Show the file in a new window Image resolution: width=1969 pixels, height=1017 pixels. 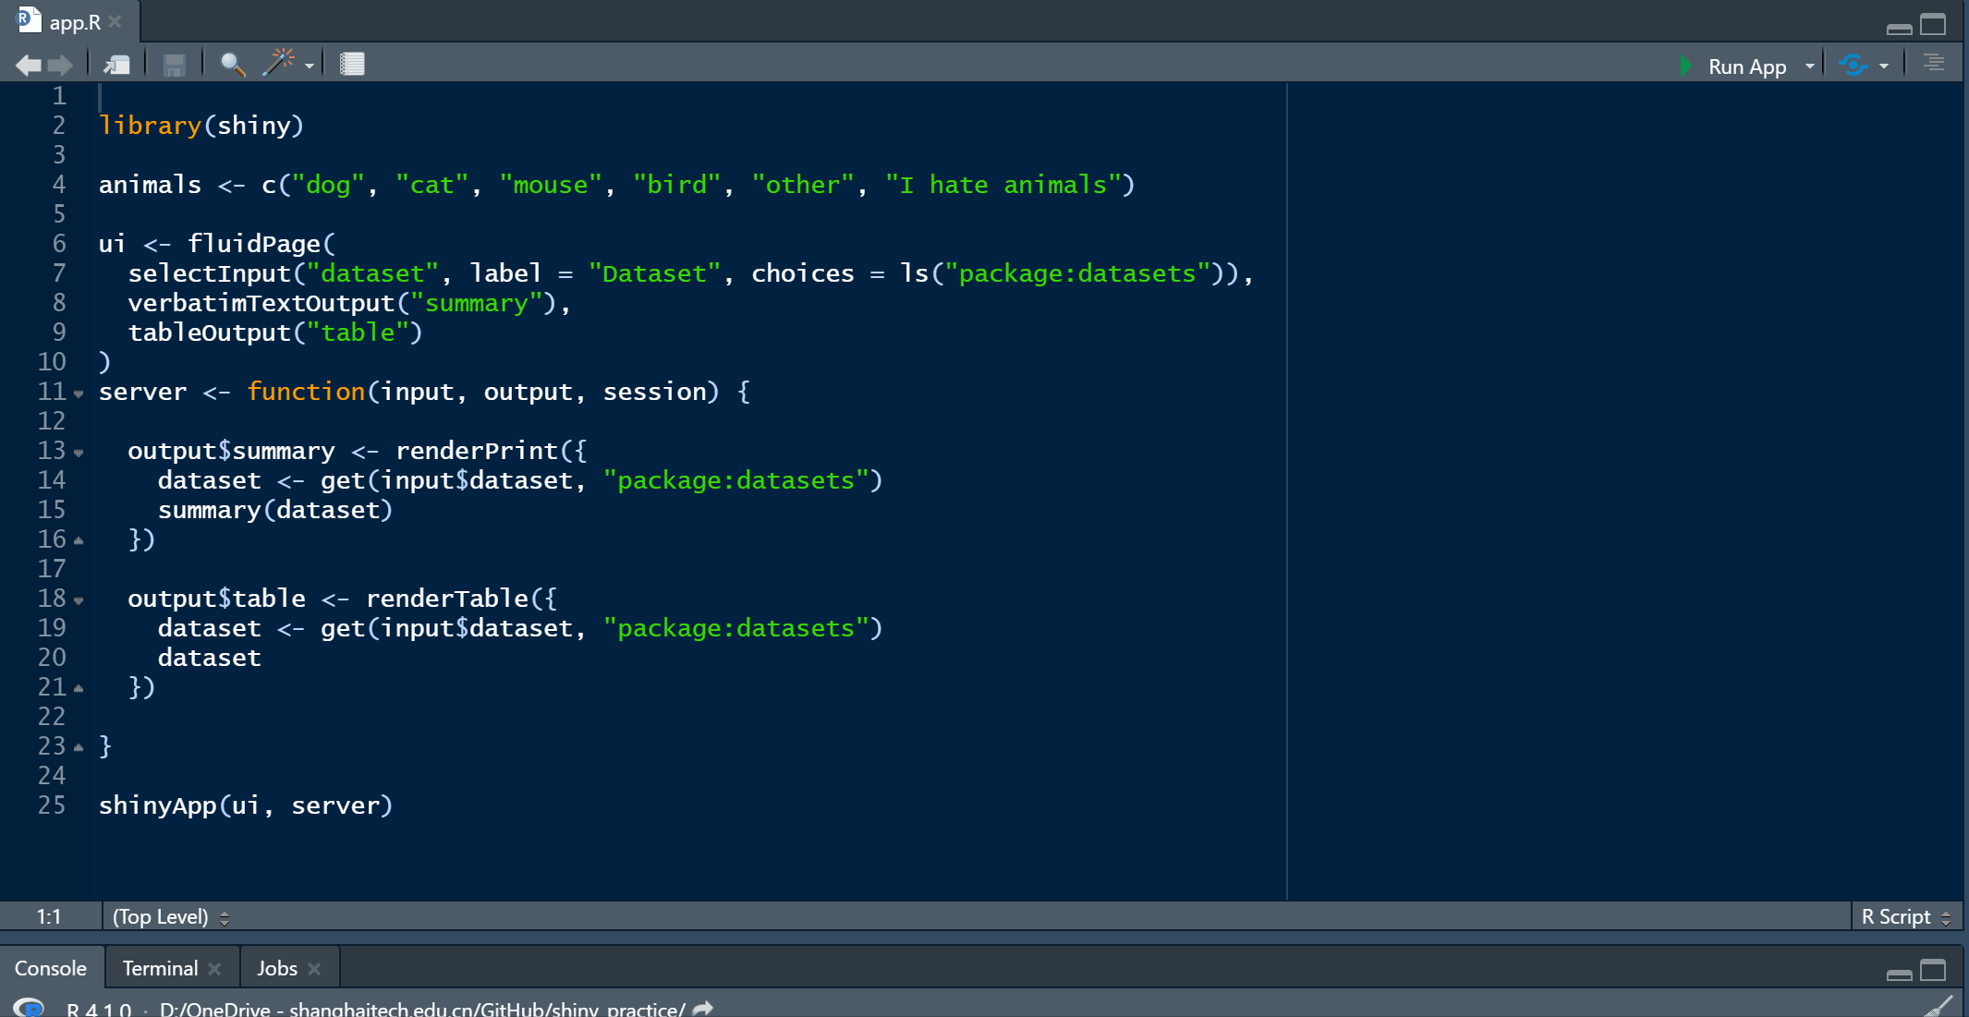117,65
